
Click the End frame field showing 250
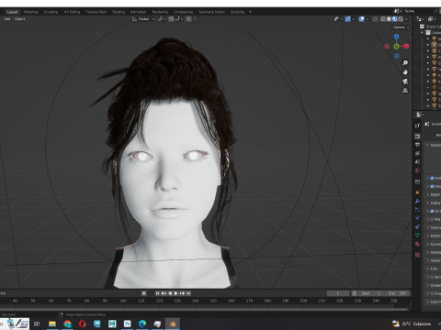click(397, 293)
